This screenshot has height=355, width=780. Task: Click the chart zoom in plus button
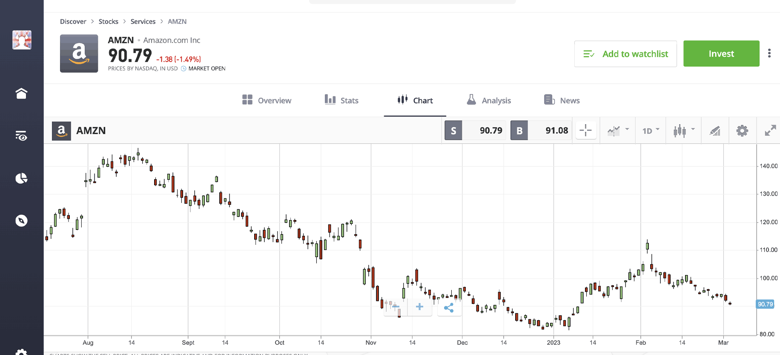420,307
